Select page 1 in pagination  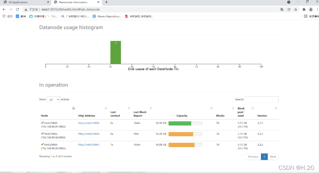(x=264, y=156)
